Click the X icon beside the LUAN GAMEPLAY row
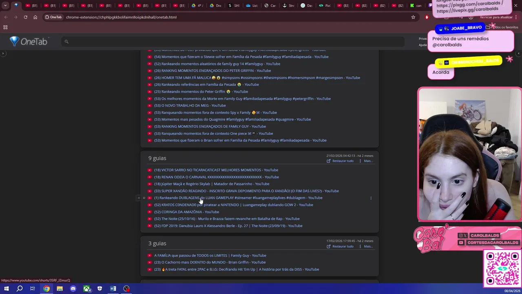Image resolution: width=522 pixels, height=294 pixels. point(139,198)
